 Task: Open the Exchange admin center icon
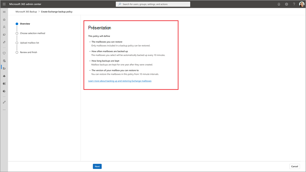pyautogui.click(x=4, y=84)
